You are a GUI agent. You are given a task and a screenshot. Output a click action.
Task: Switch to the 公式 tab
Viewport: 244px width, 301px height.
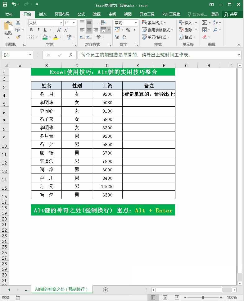click(81, 14)
